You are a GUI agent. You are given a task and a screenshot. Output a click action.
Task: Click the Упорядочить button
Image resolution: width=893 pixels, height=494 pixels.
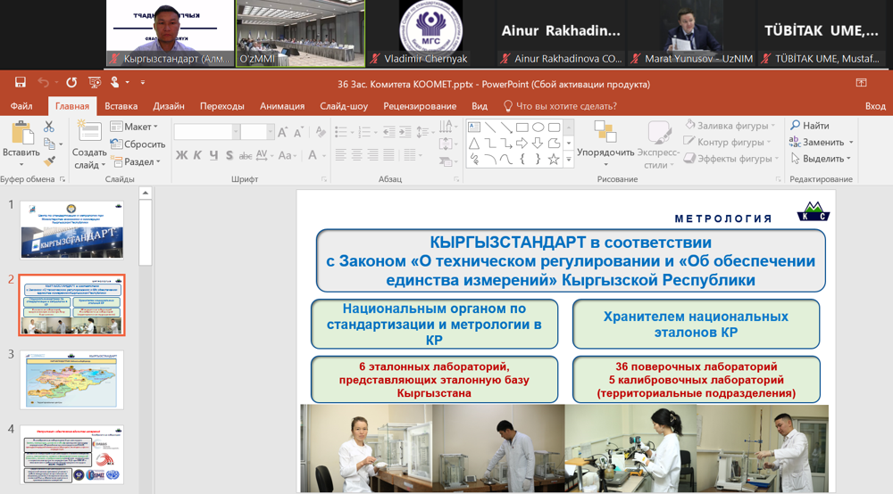click(x=605, y=143)
